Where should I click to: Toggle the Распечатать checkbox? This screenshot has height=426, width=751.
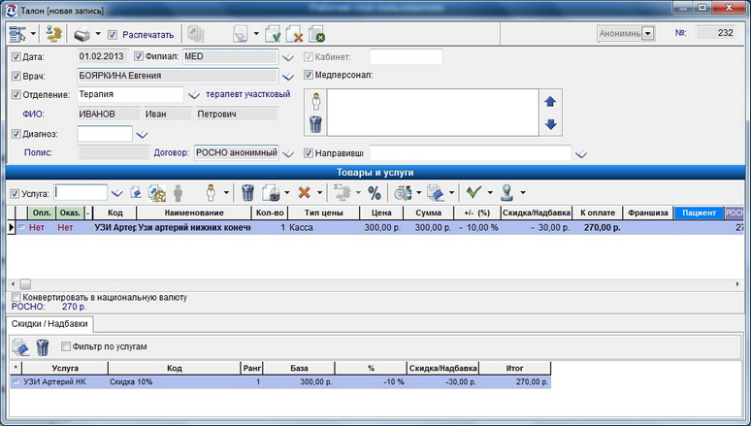[113, 35]
